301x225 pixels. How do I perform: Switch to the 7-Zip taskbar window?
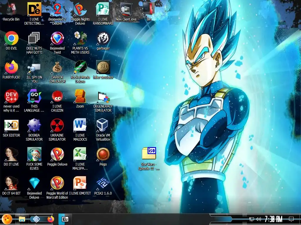[x=65, y=219]
